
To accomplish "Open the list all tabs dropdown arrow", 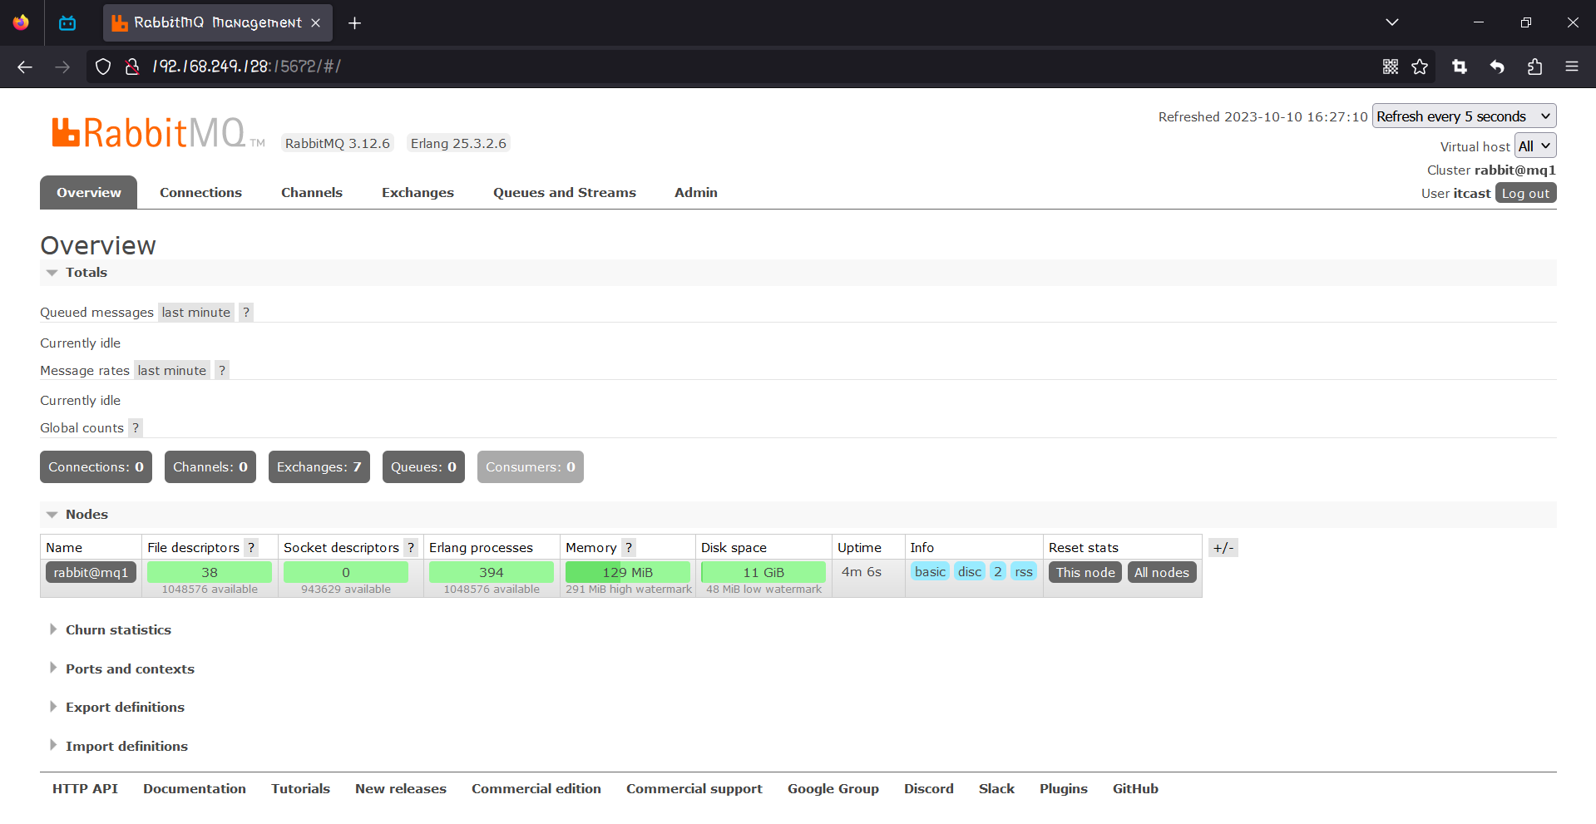I will point(1392,22).
